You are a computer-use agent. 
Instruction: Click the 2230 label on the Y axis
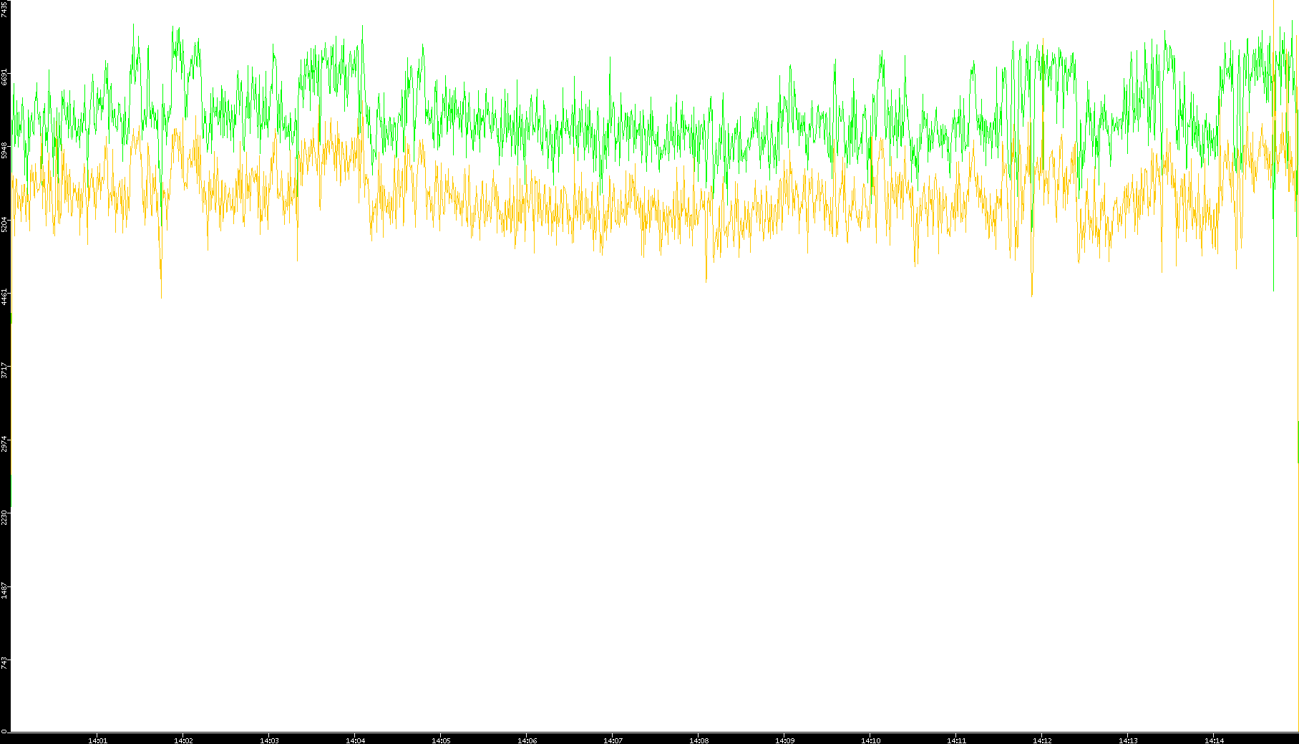[4, 518]
